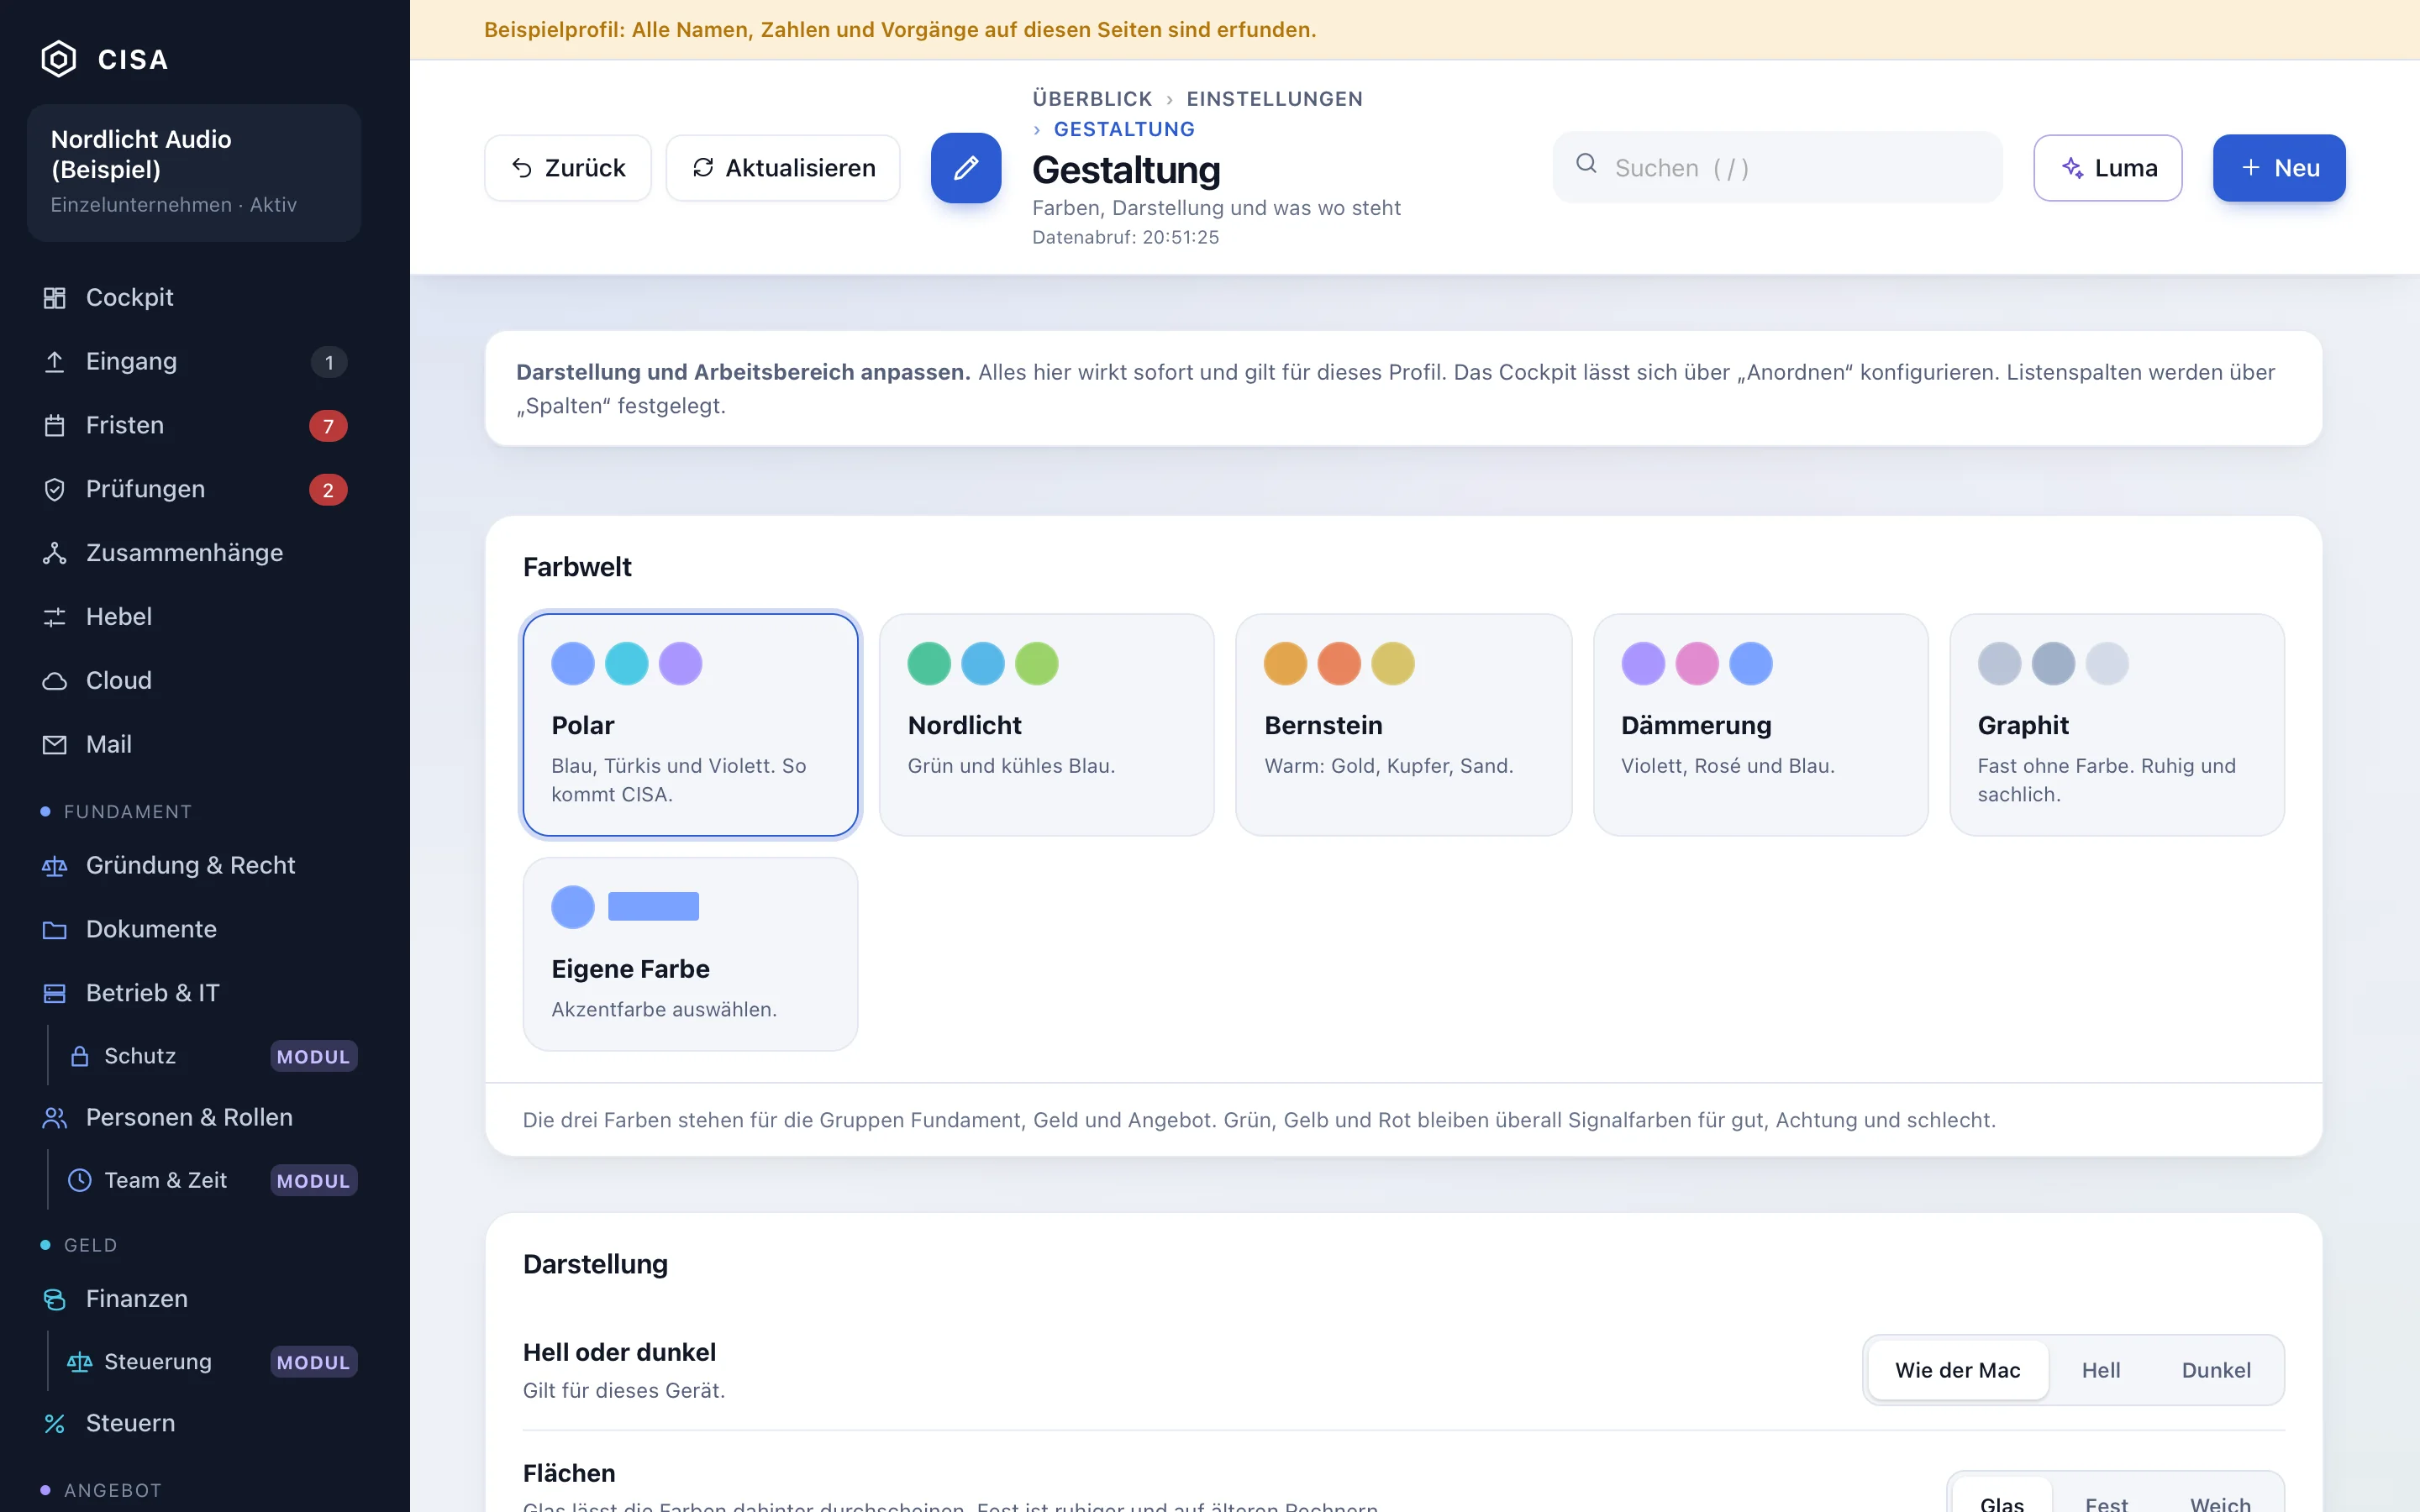The width and height of the screenshot is (2420, 1512).
Task: Click the Neu button
Action: (2279, 168)
